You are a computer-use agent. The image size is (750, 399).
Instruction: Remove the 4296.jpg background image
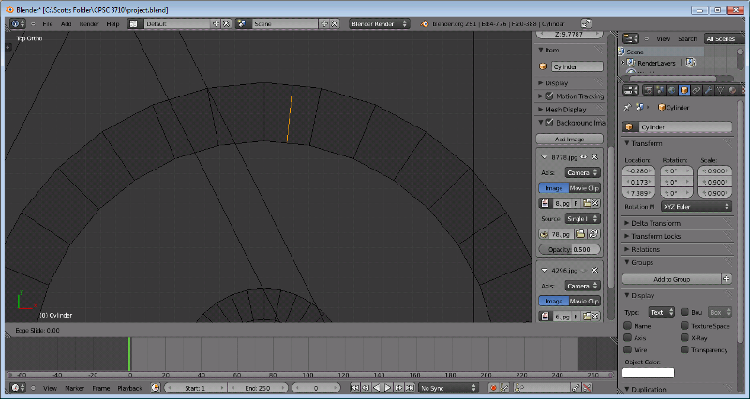coord(594,270)
